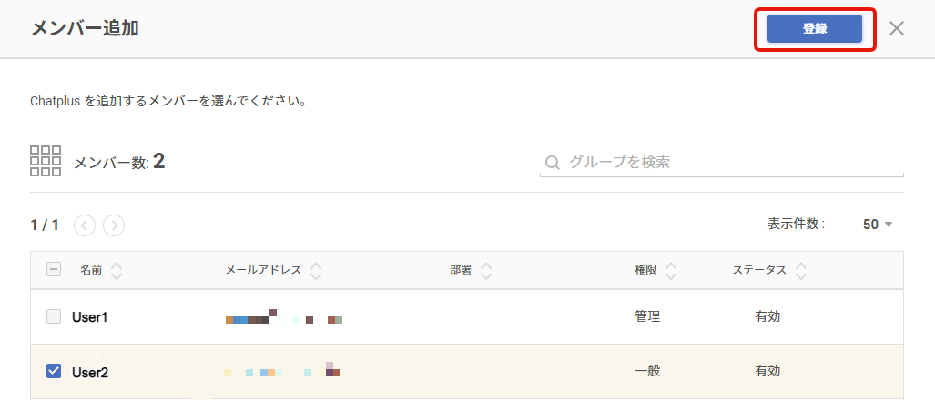Sort by 名前 column arrows
The image size is (935, 400).
point(117,271)
